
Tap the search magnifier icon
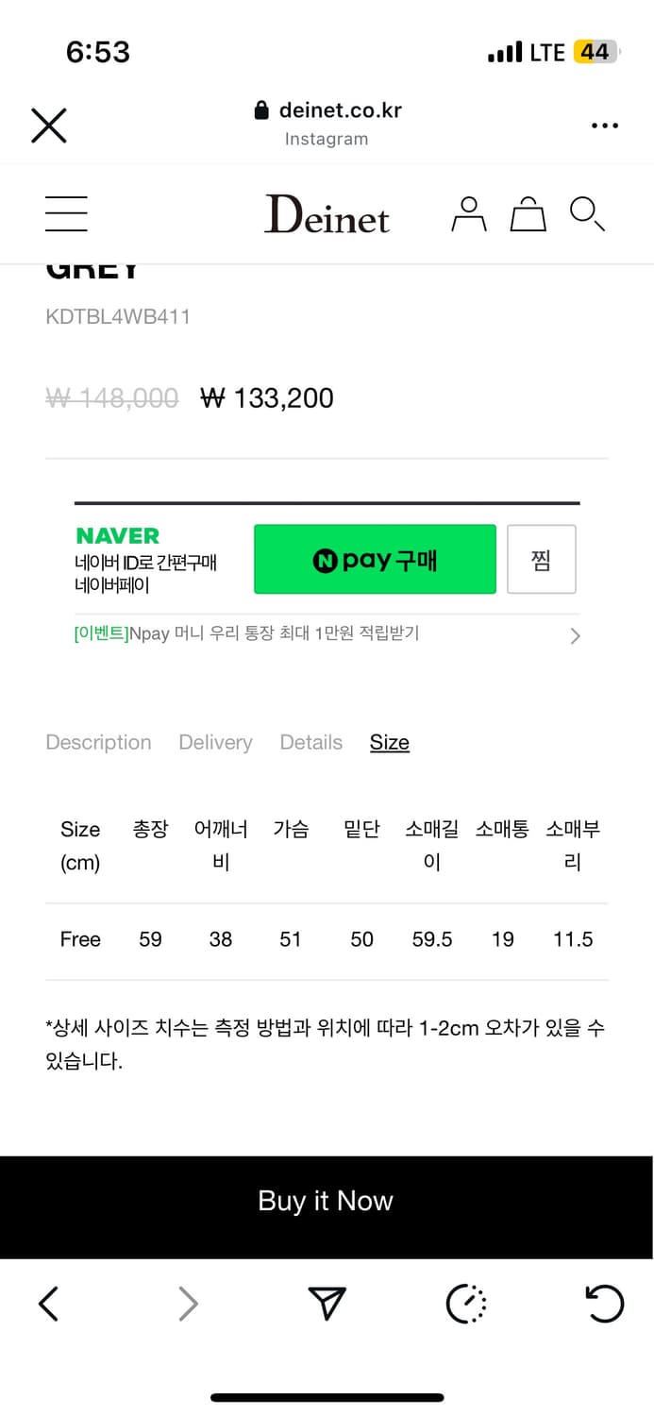tap(587, 213)
